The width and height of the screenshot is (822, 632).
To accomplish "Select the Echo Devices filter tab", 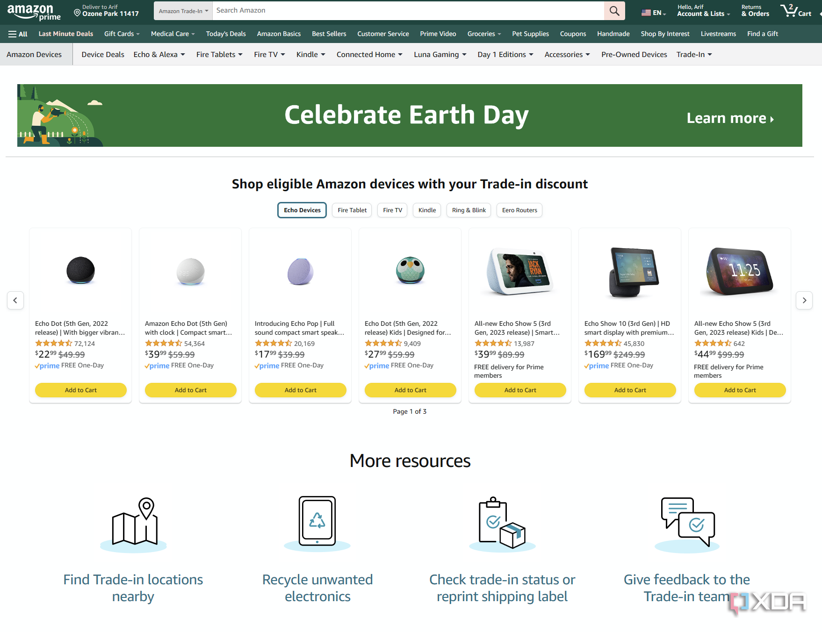I will click(302, 210).
